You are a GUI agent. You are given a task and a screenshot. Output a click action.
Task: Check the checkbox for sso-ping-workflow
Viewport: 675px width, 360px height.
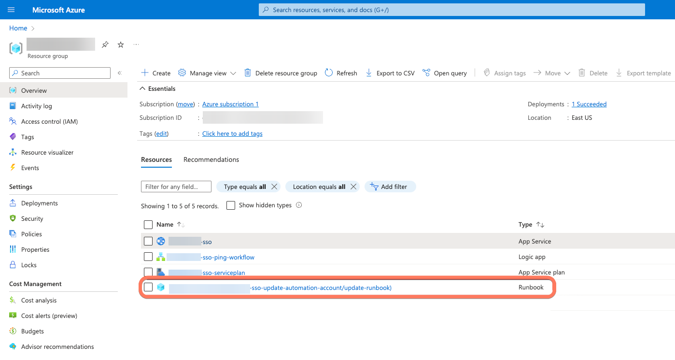coord(148,256)
